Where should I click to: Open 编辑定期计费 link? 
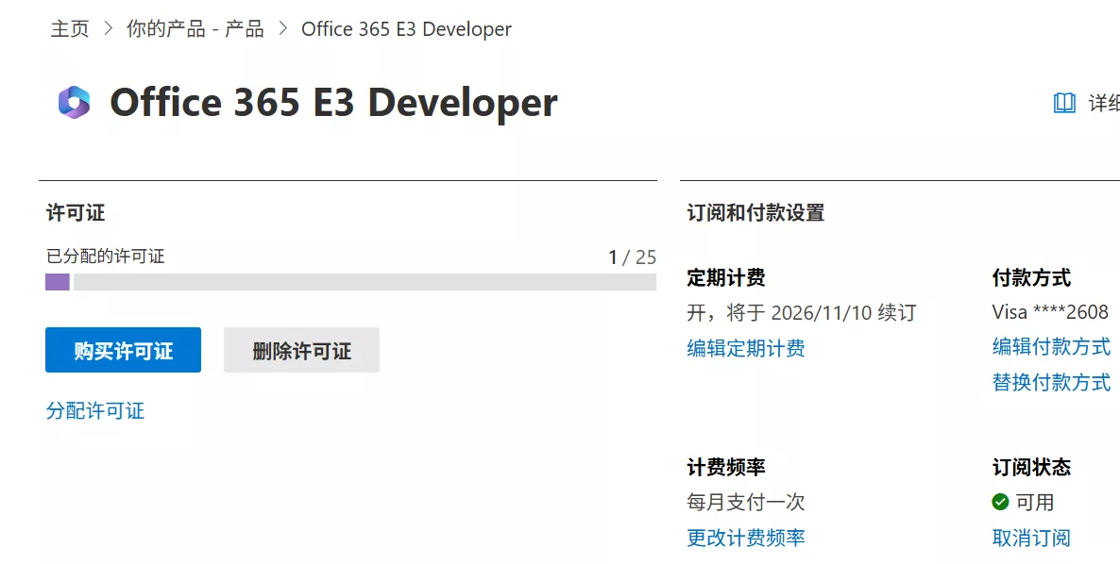(x=745, y=348)
